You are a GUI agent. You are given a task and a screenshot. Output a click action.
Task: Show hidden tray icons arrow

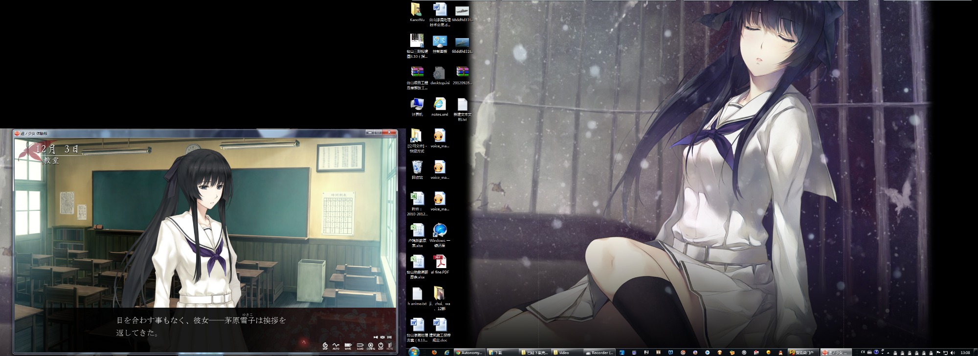888,353
